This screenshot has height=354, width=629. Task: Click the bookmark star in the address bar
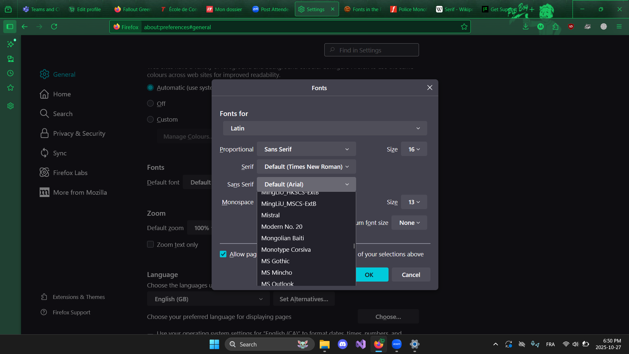tap(464, 27)
